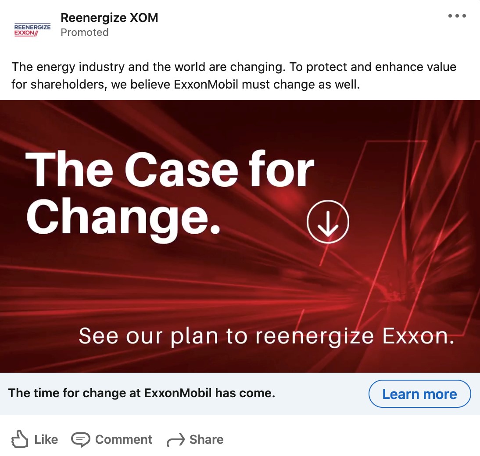The image size is (480, 456).
Task: Click the Promoted label under the name
Action: point(84,32)
